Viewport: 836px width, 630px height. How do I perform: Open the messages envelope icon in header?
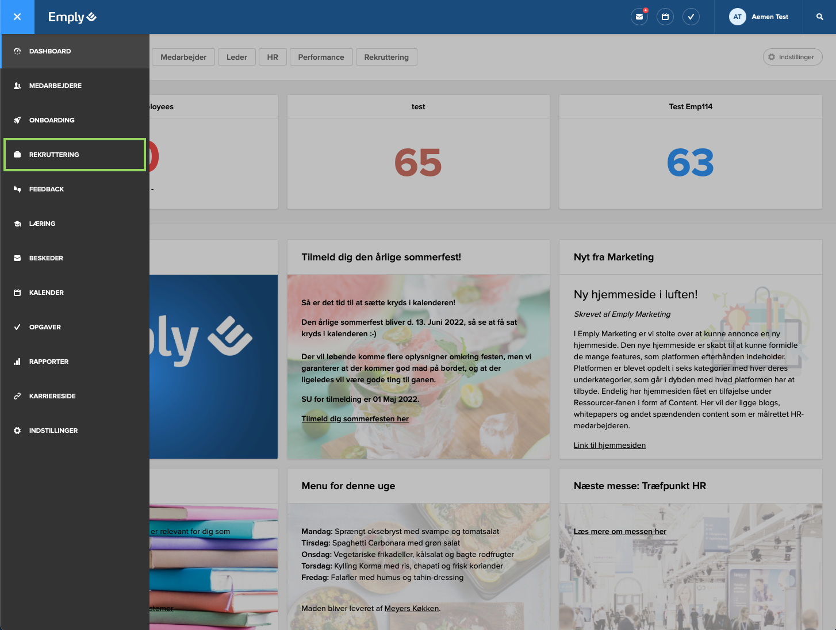639,17
